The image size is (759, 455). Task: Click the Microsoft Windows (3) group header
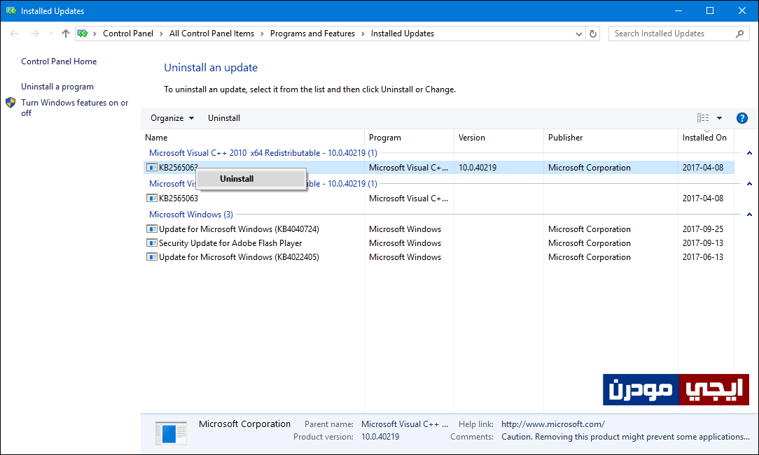[190, 215]
